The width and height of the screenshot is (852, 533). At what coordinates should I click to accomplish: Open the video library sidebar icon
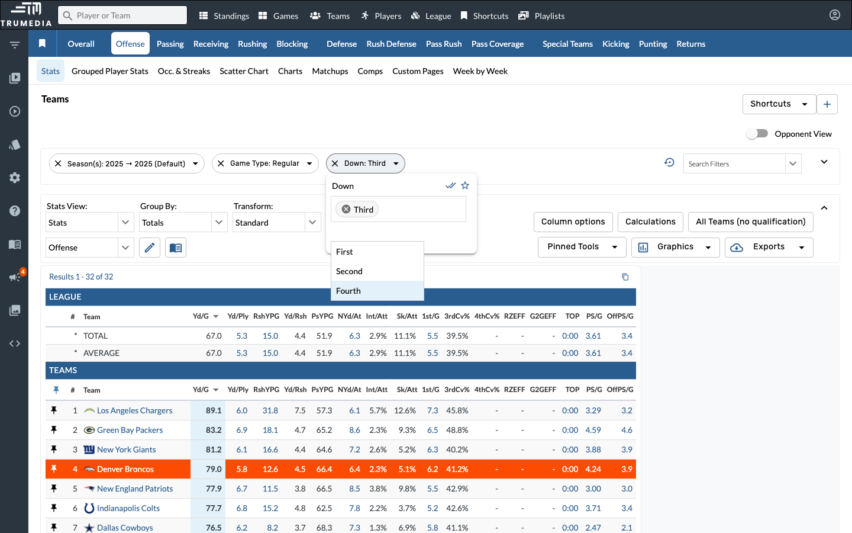[15, 78]
